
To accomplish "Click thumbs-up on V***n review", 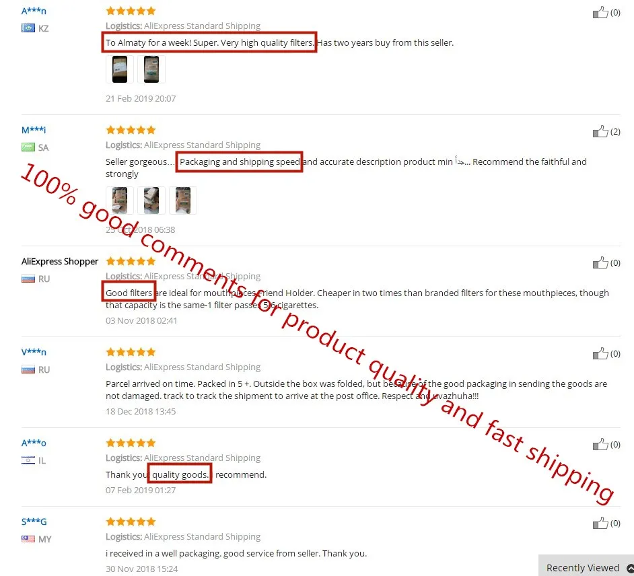I will point(600,354).
